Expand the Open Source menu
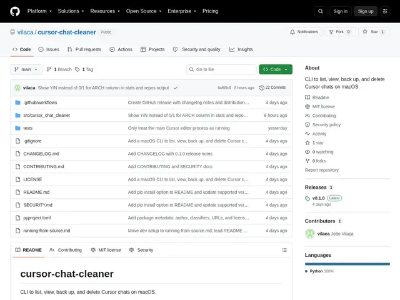400x300 pixels. [144, 11]
